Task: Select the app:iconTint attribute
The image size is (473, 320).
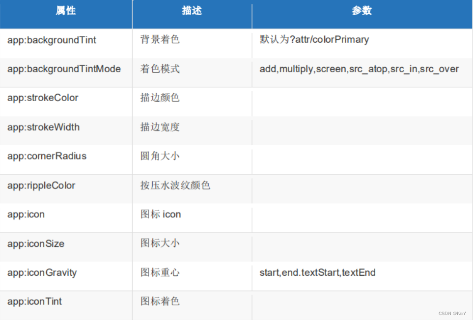Action: click(34, 301)
